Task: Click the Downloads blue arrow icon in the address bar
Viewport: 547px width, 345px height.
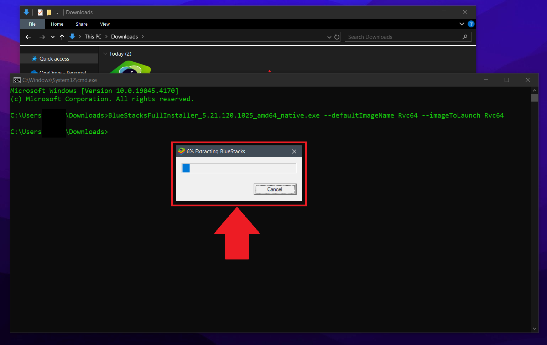Action: (x=73, y=36)
